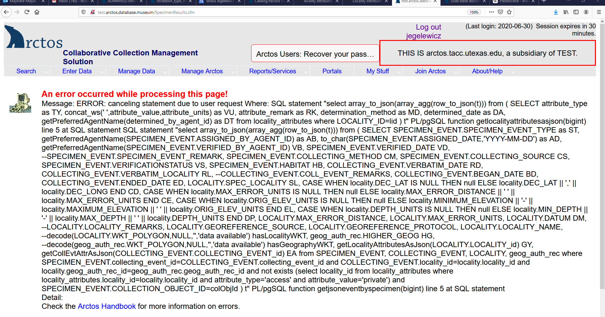Viewport: 605px width, 317px height.
Task: Close the Pleistocene Wikipedia tab
Action: pos(533,2)
